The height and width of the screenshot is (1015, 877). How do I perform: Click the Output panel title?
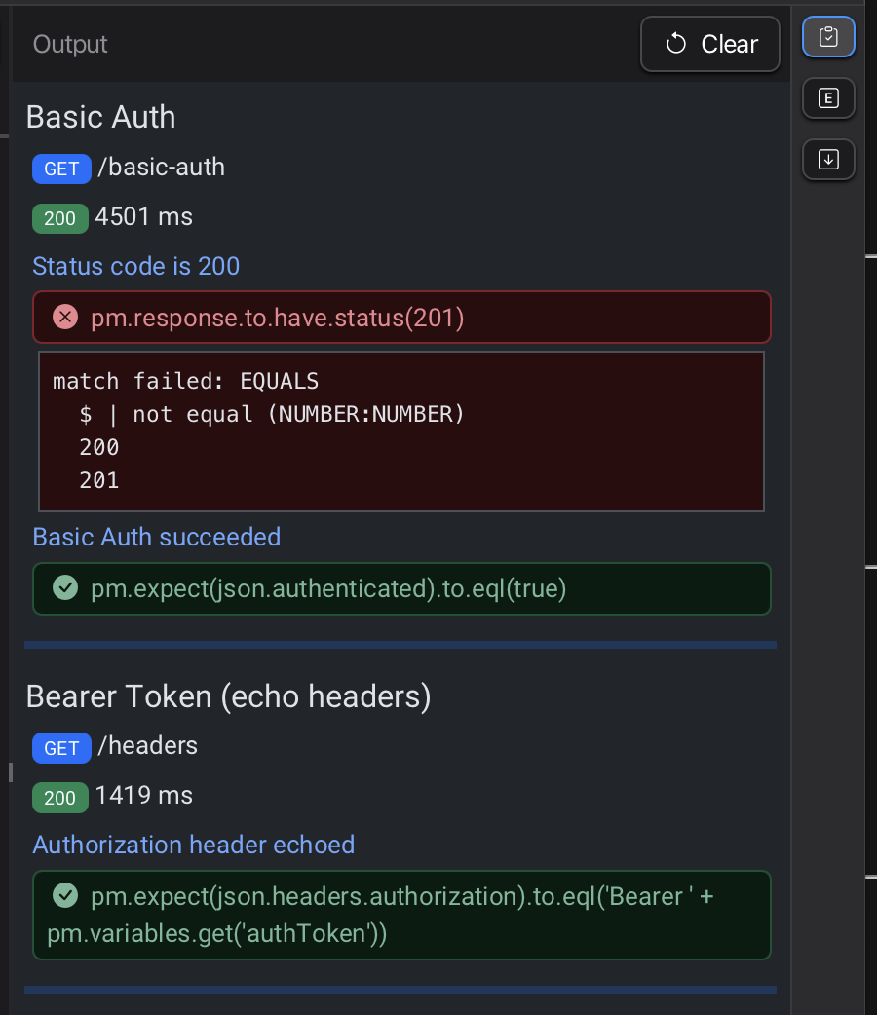point(69,44)
